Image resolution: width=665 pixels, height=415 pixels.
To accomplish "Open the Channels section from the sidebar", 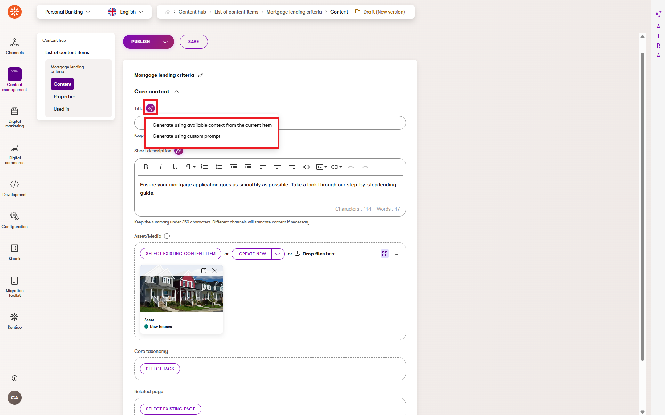I will click(14, 46).
